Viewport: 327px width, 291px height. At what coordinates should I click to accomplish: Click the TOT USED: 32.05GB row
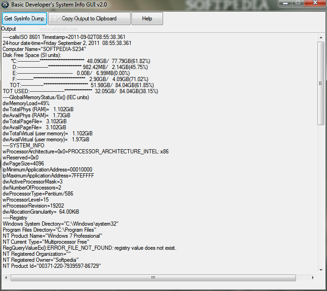80,91
